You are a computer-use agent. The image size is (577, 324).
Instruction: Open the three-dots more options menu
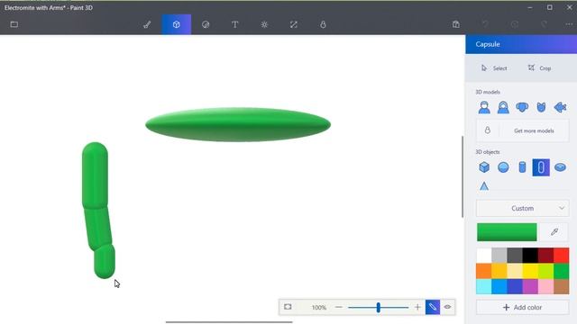[569, 24]
